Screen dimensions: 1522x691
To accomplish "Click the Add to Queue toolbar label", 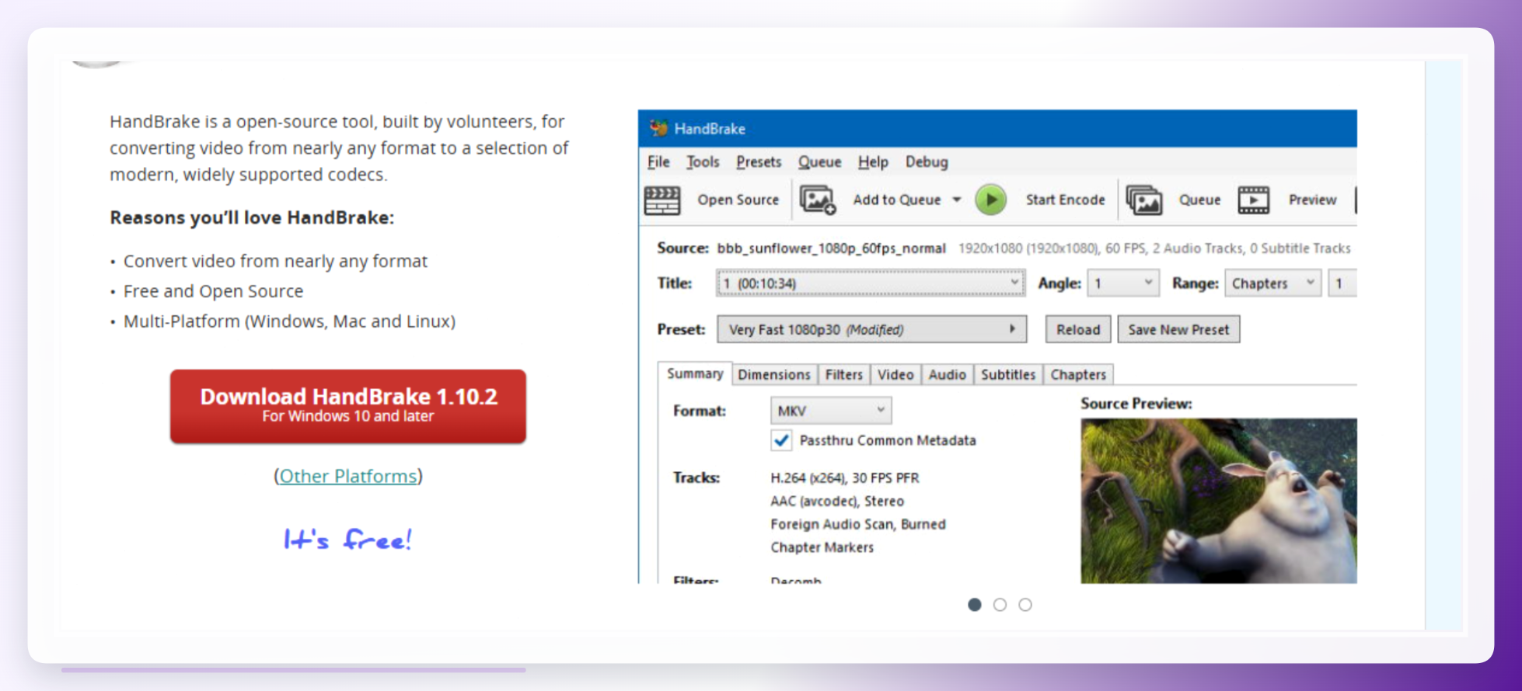I will point(897,200).
